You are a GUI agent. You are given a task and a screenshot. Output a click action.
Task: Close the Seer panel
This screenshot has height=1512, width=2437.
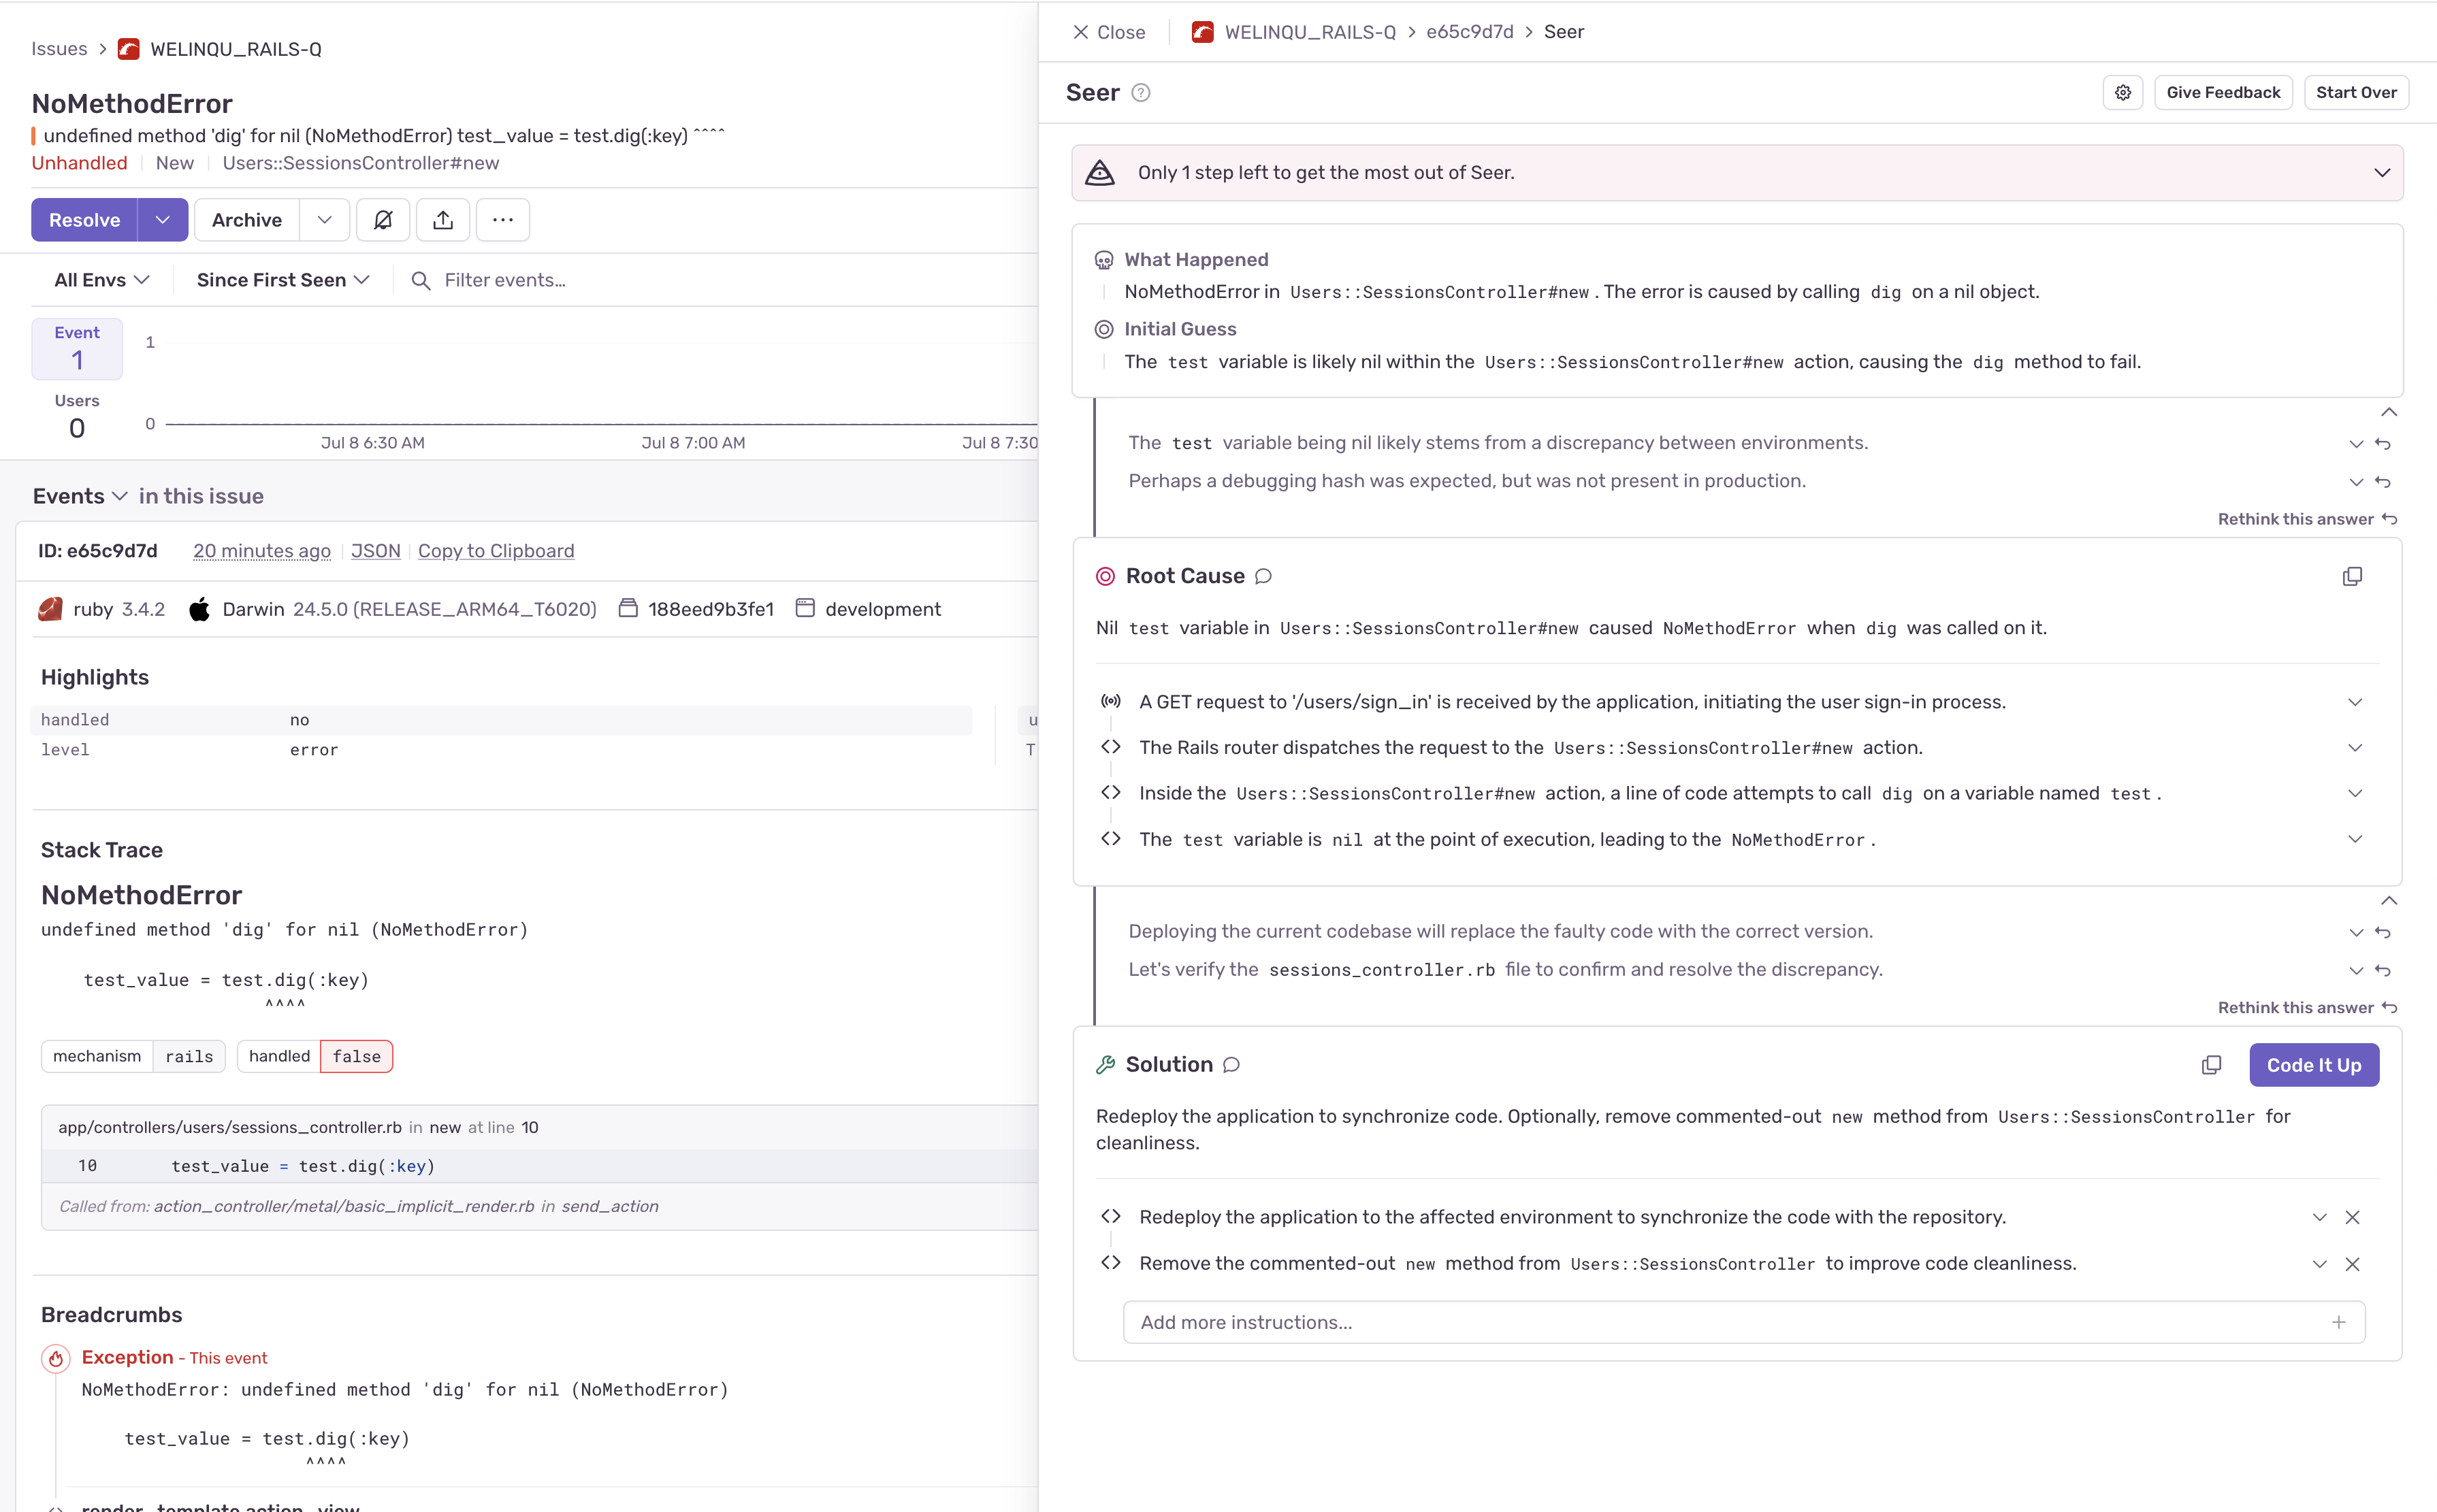click(1108, 32)
